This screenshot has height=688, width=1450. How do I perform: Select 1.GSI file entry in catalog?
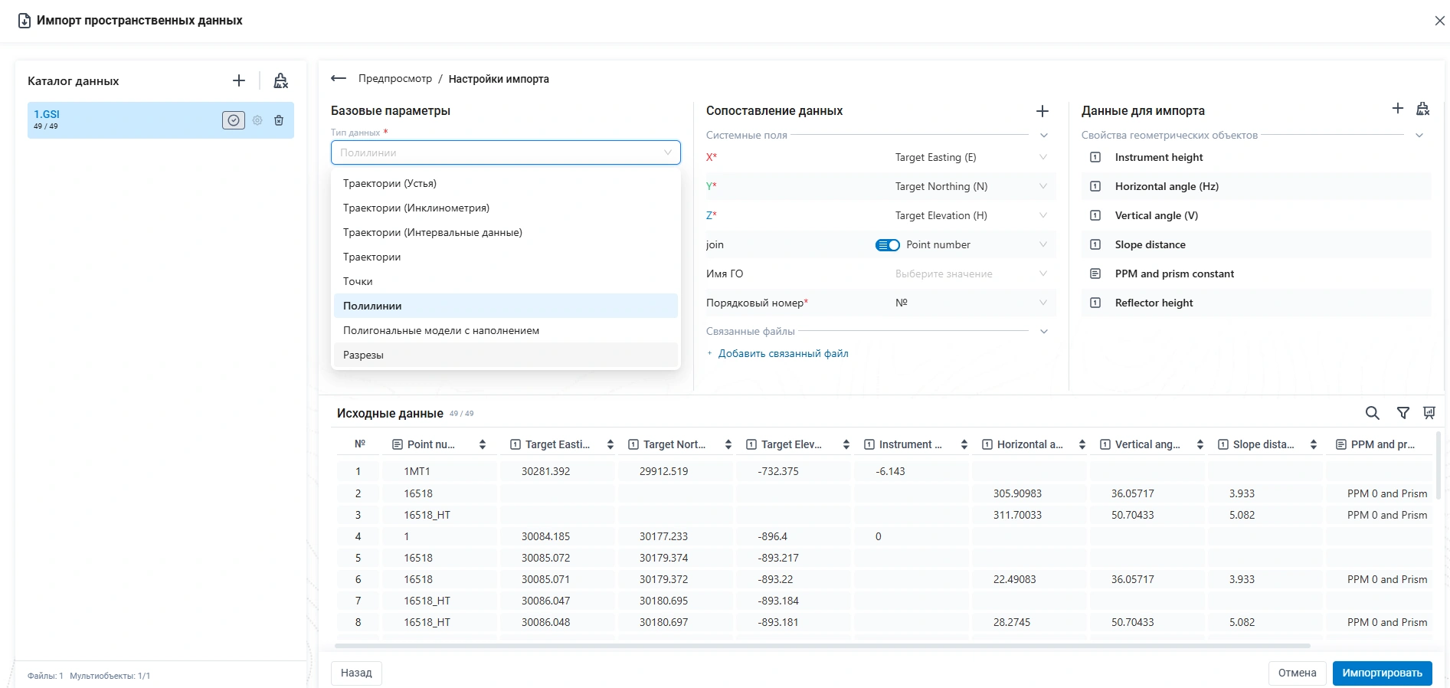(x=161, y=120)
